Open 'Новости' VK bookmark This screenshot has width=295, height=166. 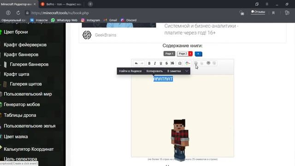tap(39, 20)
